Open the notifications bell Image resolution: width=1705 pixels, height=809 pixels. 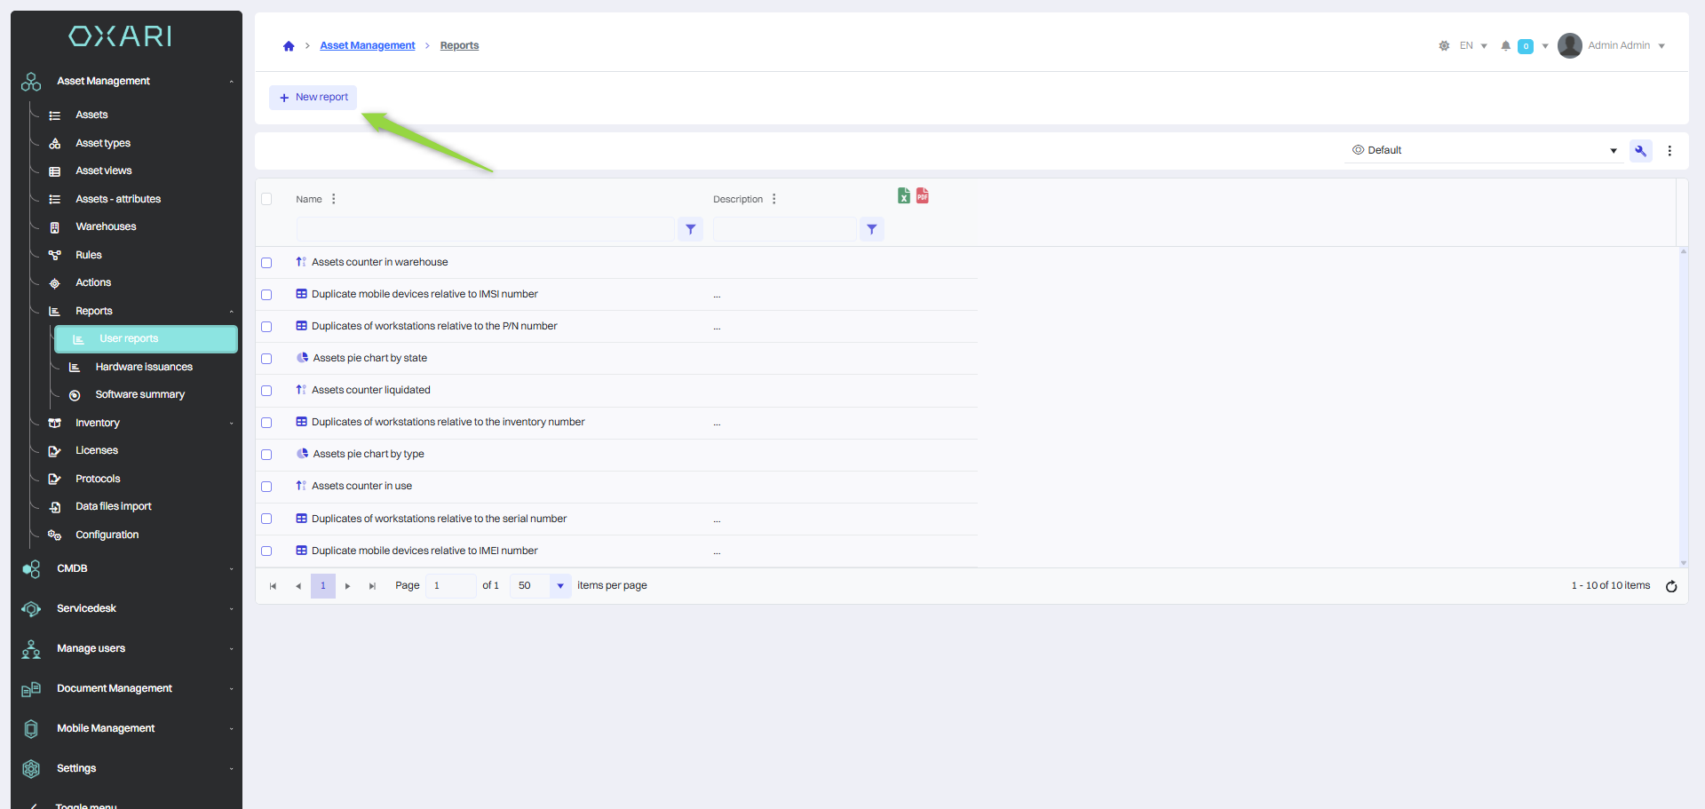[x=1505, y=46]
